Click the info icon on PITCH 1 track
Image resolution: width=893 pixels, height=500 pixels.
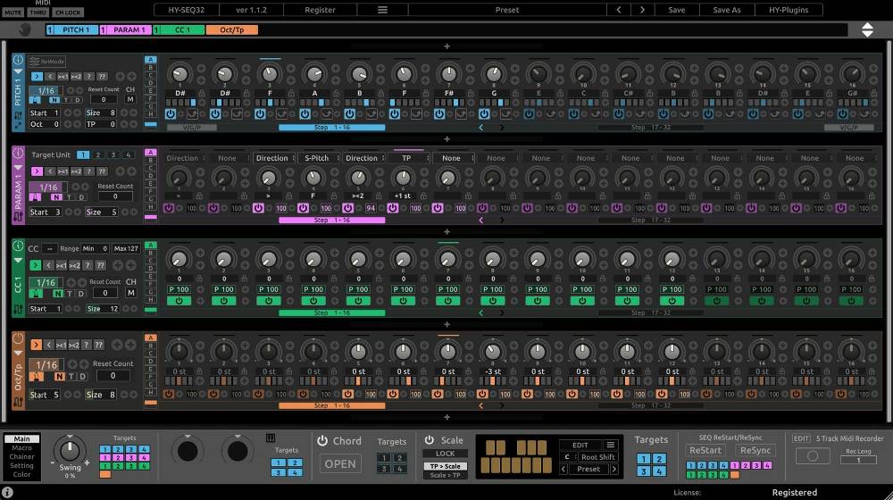(x=18, y=61)
